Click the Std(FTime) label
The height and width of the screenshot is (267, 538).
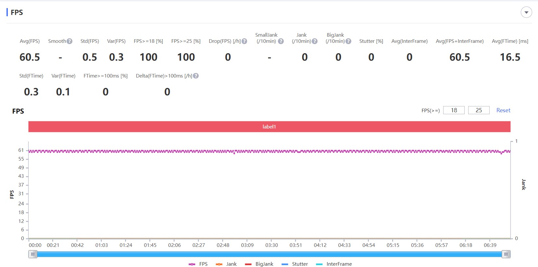pyautogui.click(x=31, y=76)
